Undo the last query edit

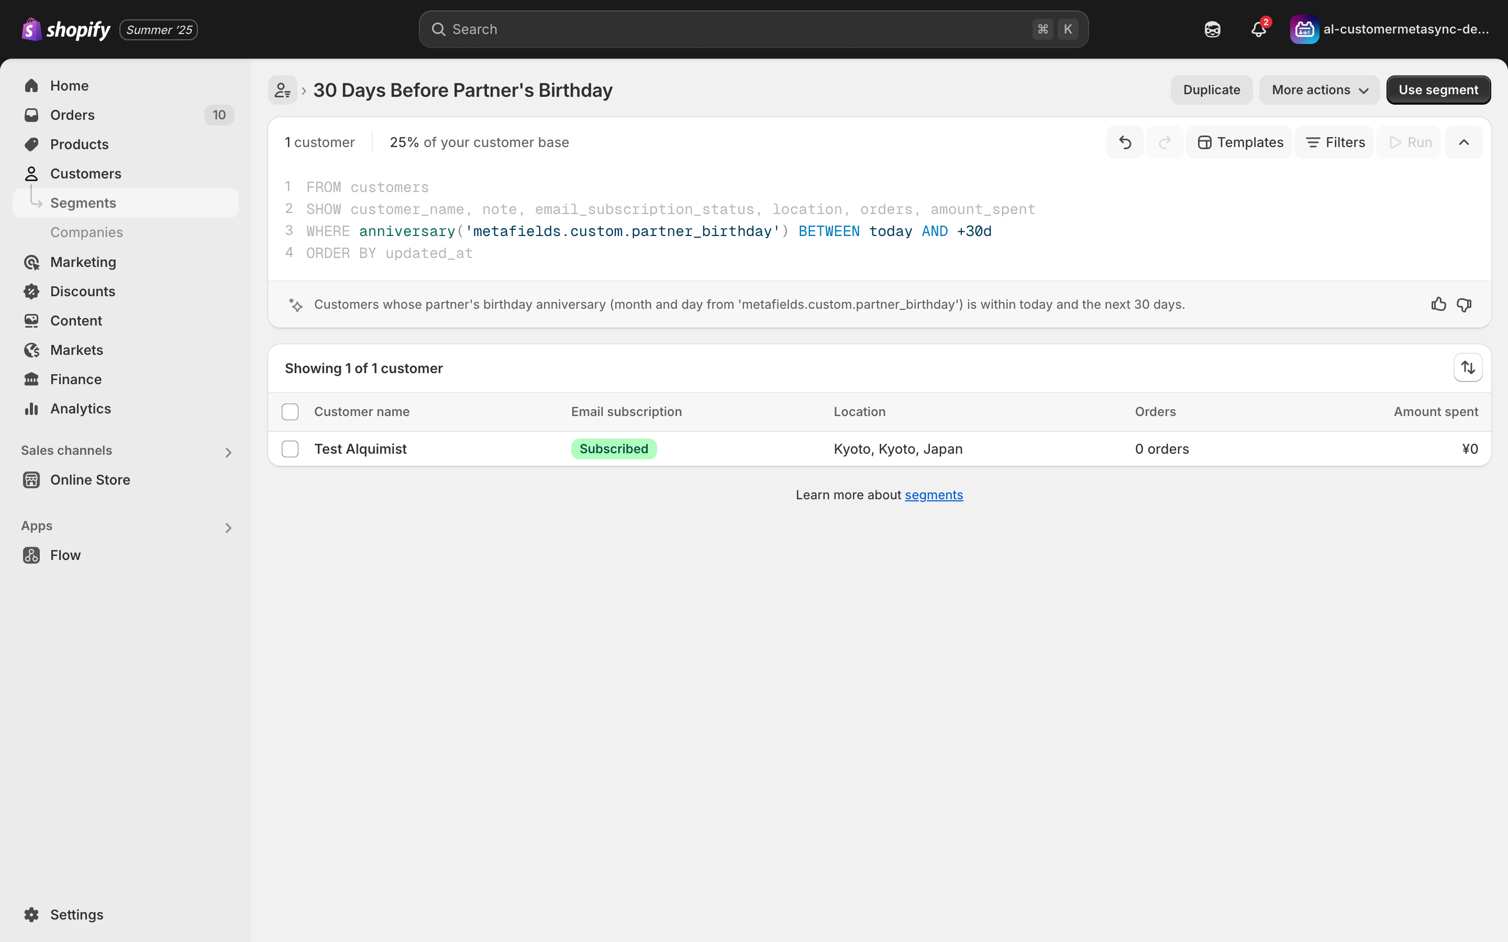tap(1125, 142)
